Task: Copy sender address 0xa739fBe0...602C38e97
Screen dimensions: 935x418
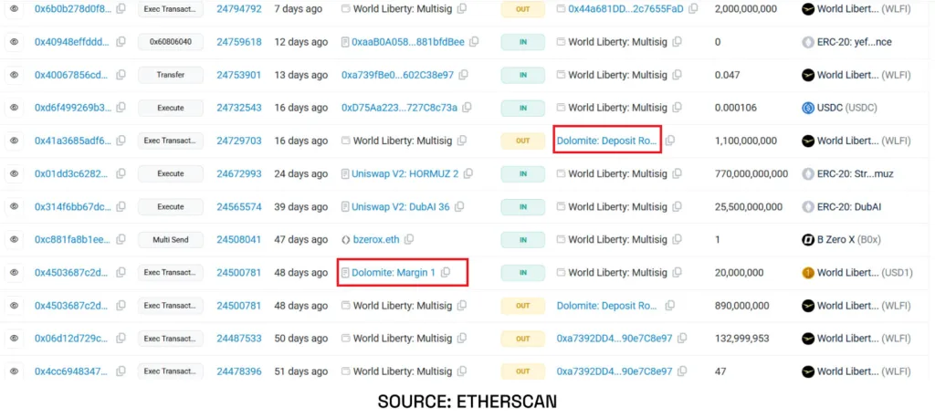Action: pos(463,75)
